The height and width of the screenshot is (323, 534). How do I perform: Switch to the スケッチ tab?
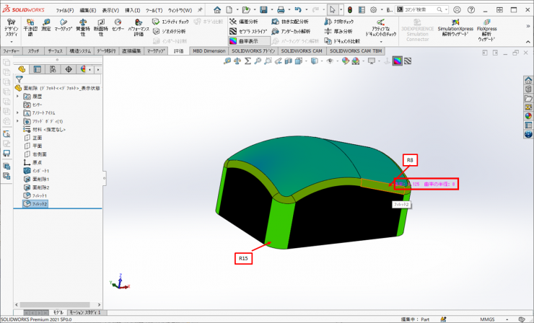click(33, 52)
